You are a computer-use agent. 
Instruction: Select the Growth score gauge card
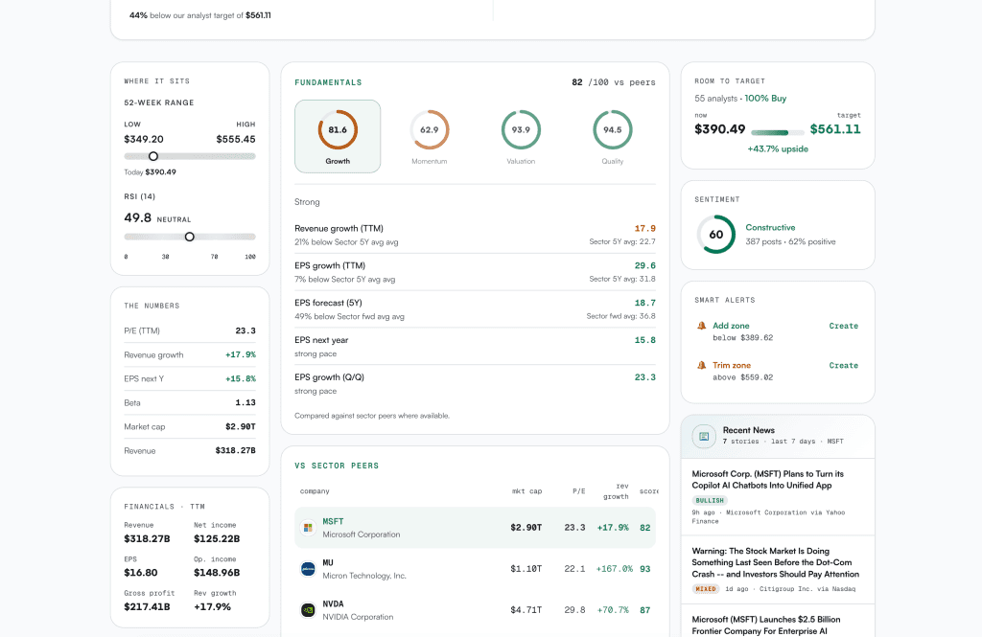[x=338, y=136]
